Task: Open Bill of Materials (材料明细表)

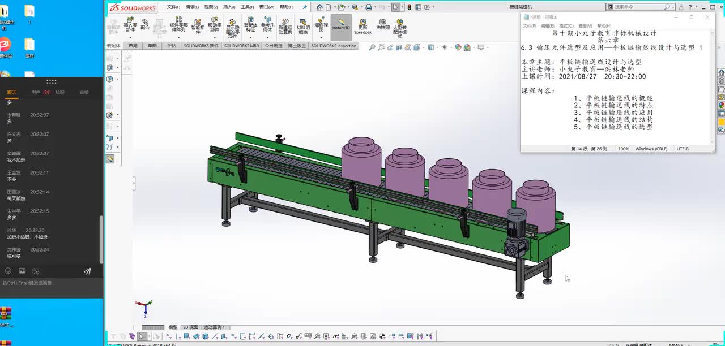Action: coord(303,26)
